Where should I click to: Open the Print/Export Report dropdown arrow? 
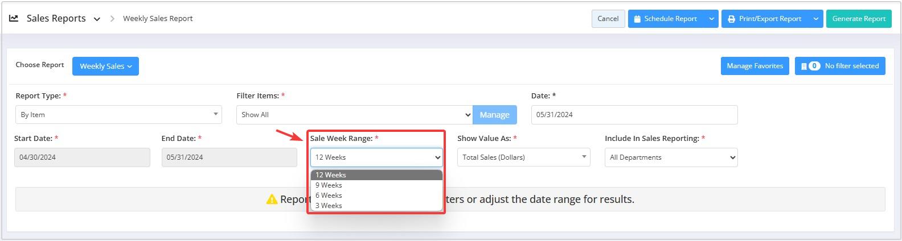click(x=815, y=19)
